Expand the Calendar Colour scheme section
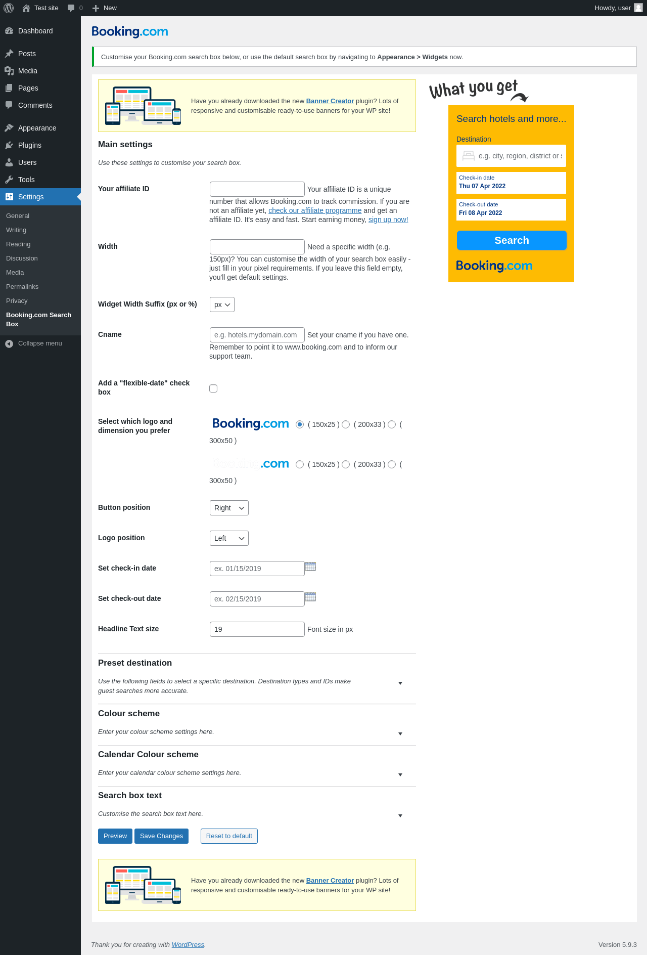The height and width of the screenshot is (955, 647). 400,775
